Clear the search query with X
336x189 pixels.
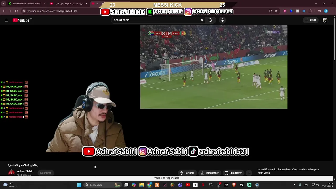coord(202,20)
